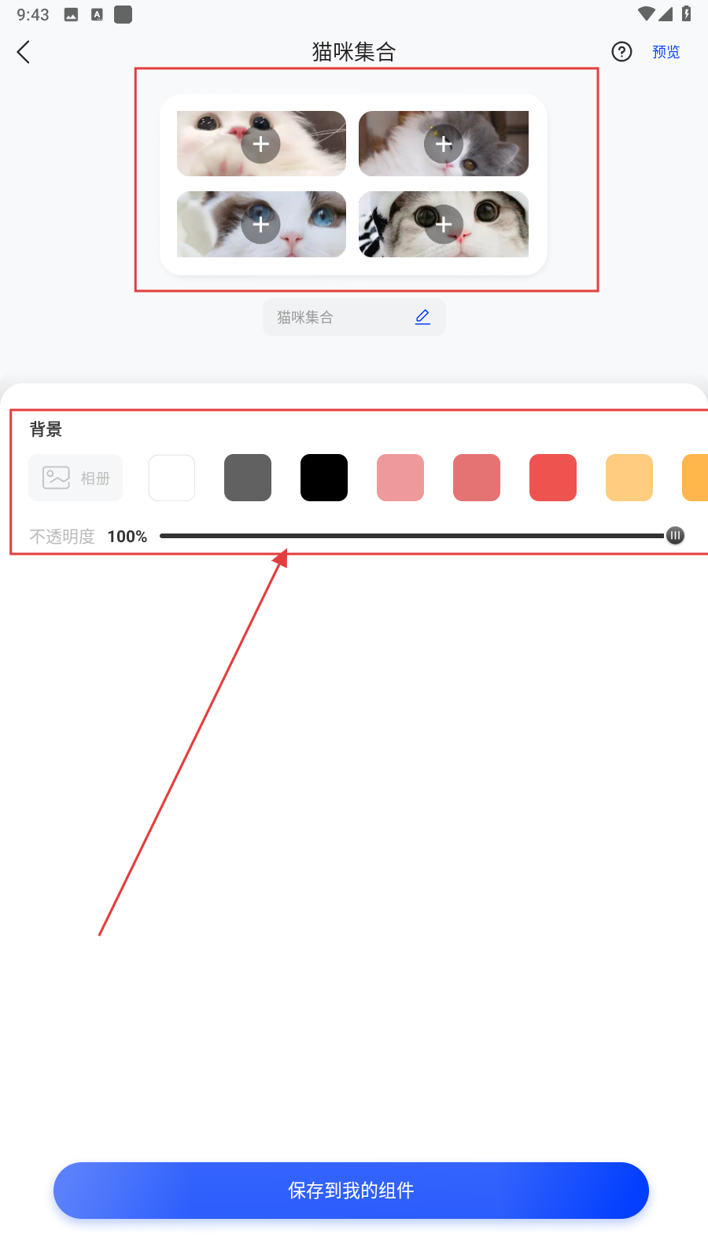Add photo to bottom-right cat slot
Viewport: 708px width, 1259px height.
pyautogui.click(x=444, y=225)
